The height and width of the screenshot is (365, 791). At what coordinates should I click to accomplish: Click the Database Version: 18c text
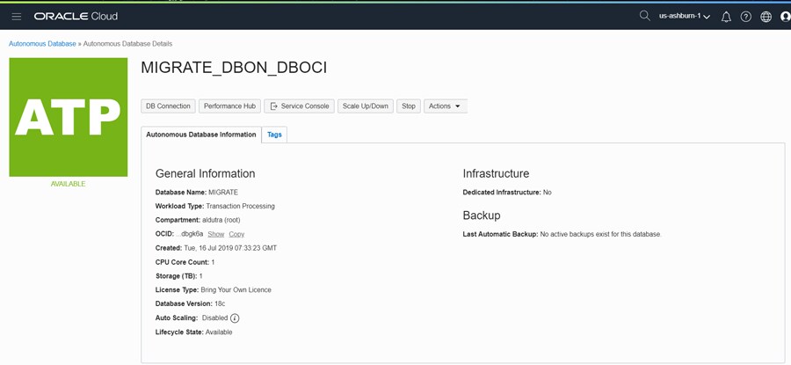[x=190, y=304]
